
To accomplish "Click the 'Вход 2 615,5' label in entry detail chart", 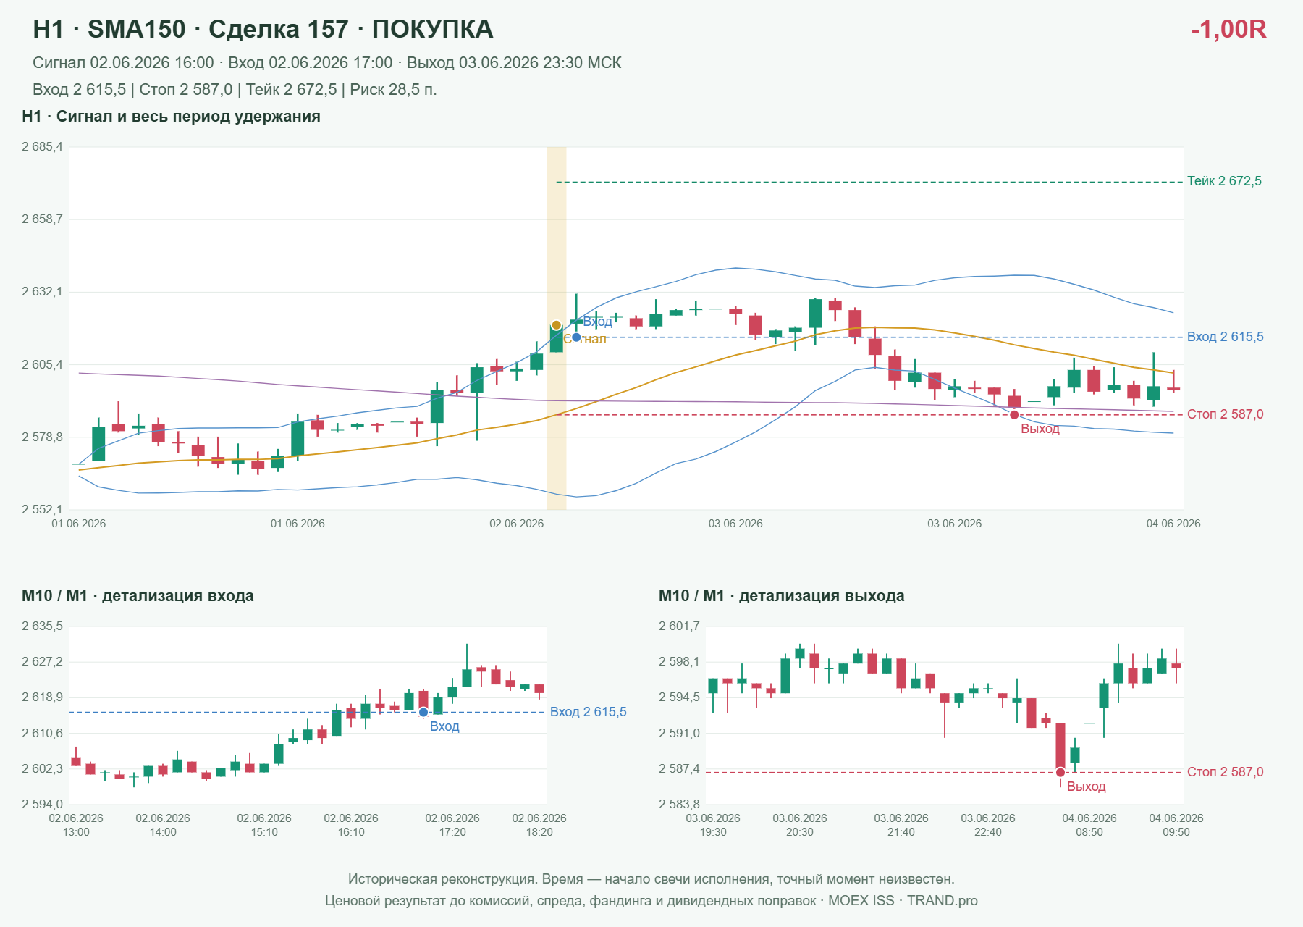I will (588, 712).
